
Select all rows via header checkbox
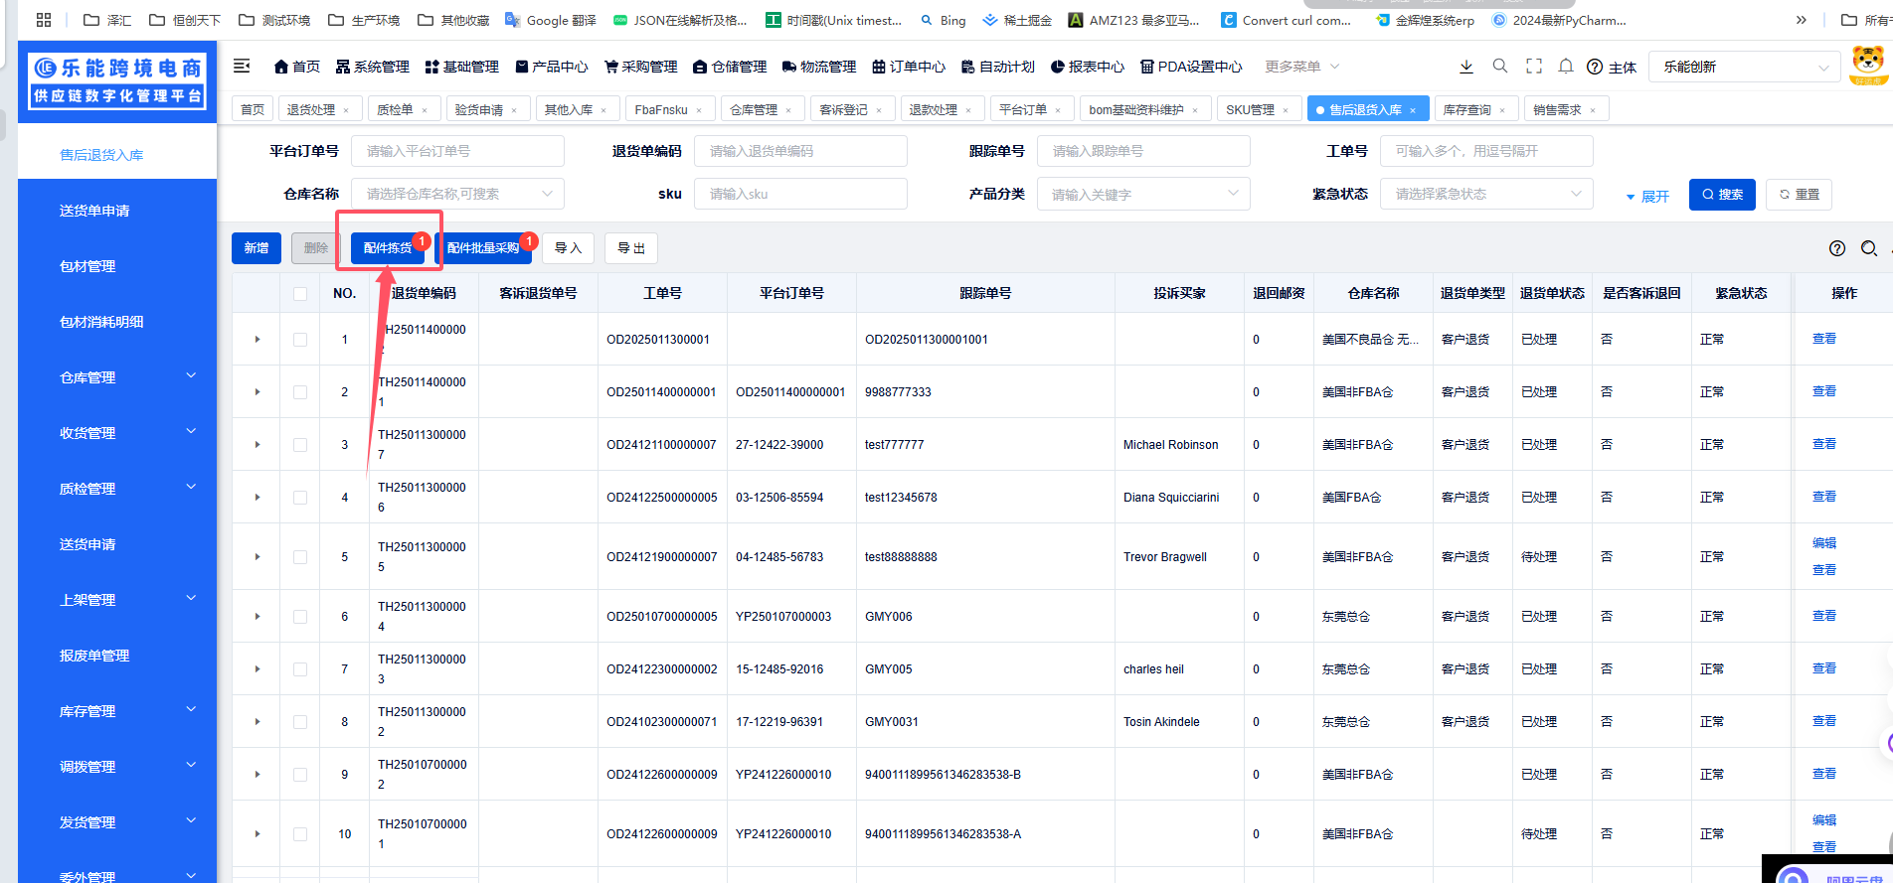[300, 293]
